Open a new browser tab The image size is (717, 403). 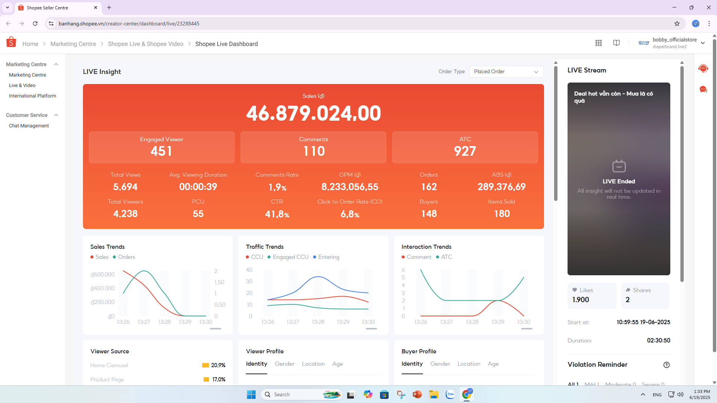click(x=109, y=7)
